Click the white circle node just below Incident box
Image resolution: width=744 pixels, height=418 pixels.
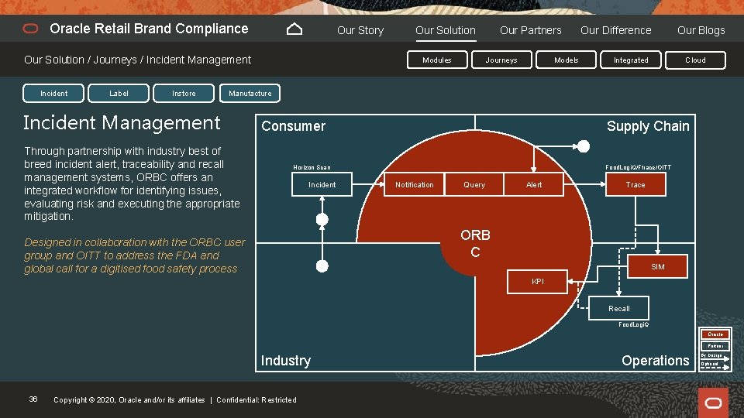[322, 219]
